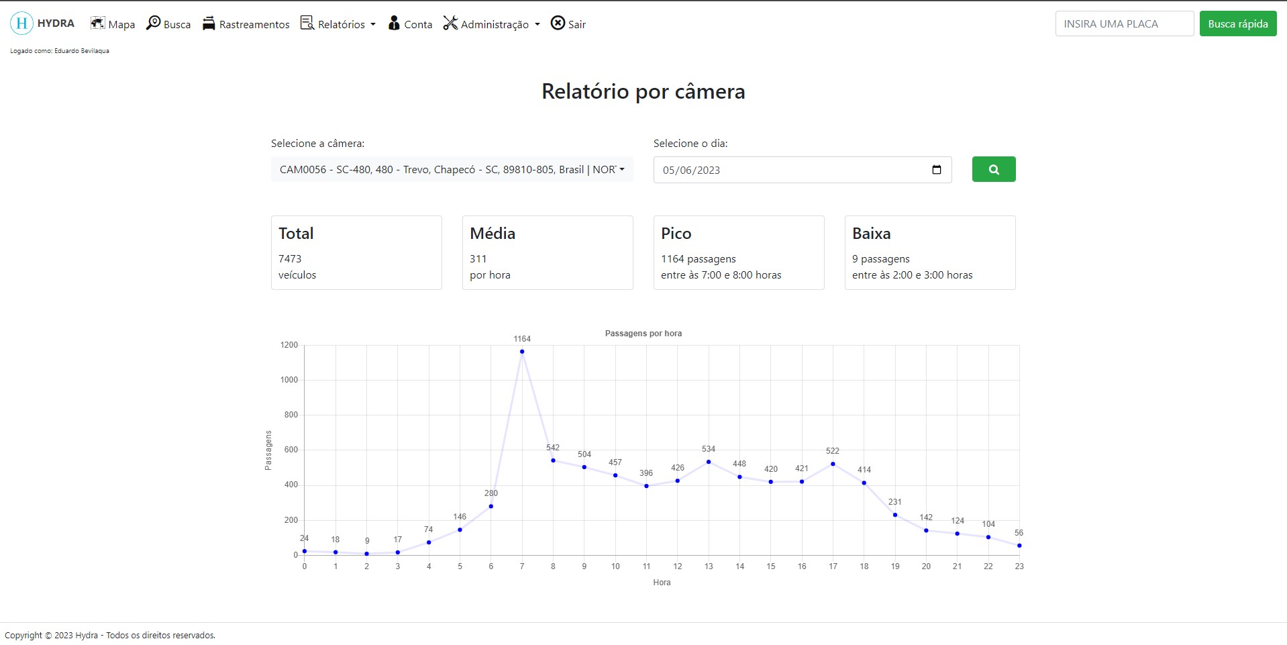Click the 'Relatório por câmera' heading
This screenshot has width=1287, height=645.
click(643, 91)
